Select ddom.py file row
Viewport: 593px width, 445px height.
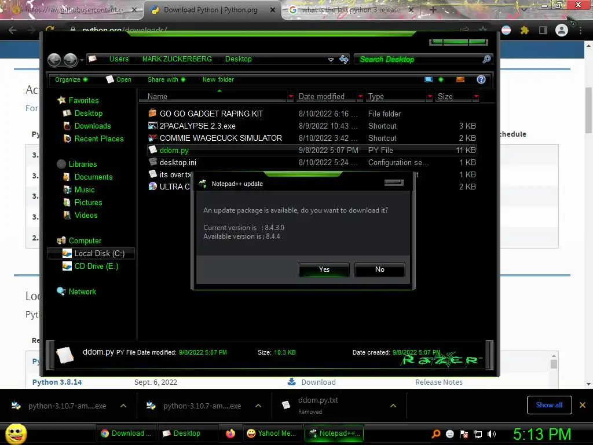pyautogui.click(x=312, y=150)
